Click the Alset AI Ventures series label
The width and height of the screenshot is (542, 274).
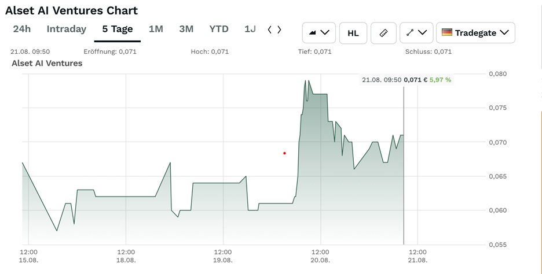point(47,63)
